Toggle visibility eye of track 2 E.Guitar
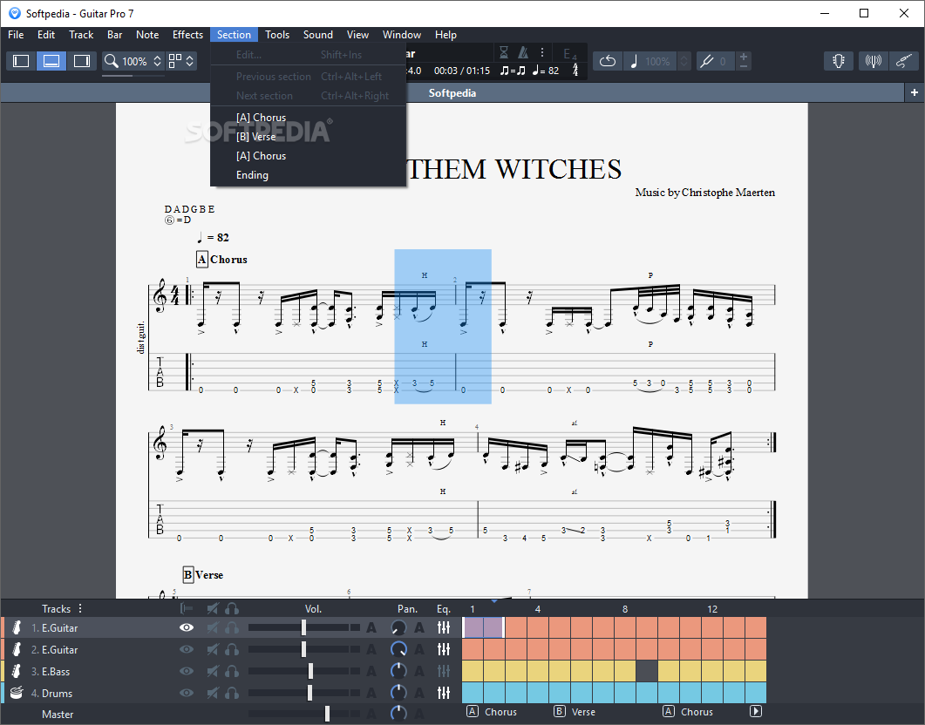The height and width of the screenshot is (725, 925). [x=187, y=649]
